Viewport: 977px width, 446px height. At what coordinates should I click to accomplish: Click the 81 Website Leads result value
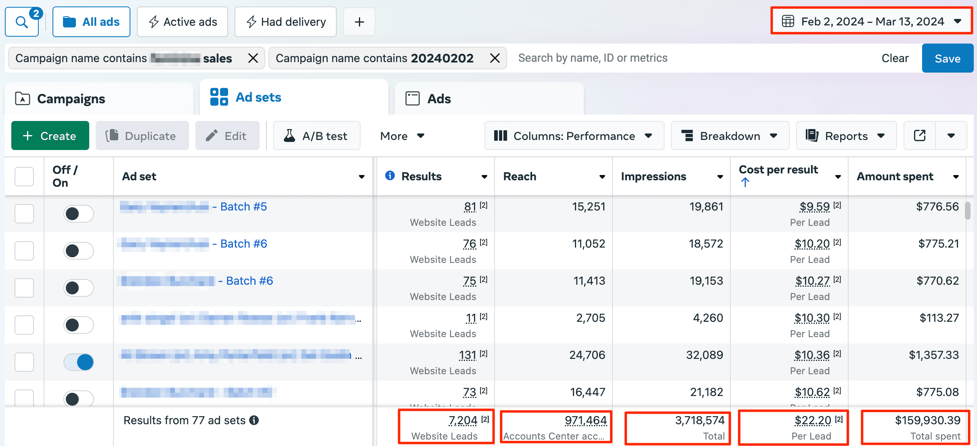pyautogui.click(x=470, y=207)
